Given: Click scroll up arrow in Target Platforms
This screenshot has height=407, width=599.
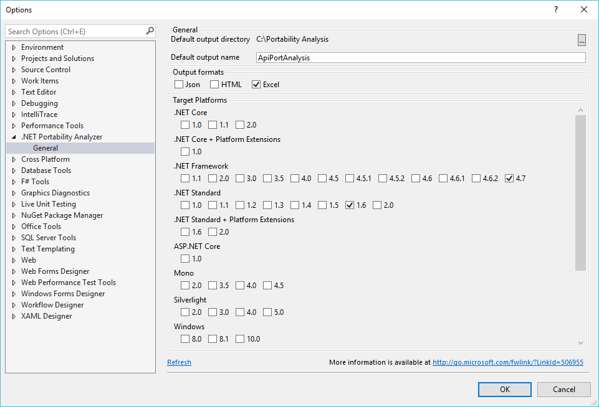Looking at the screenshot, I should pyautogui.click(x=580, y=110).
